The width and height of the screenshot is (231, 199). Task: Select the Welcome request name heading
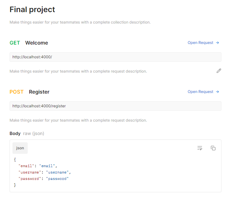tap(37, 43)
